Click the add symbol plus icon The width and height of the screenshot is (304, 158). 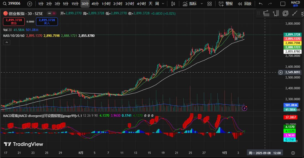[x=30, y=4]
